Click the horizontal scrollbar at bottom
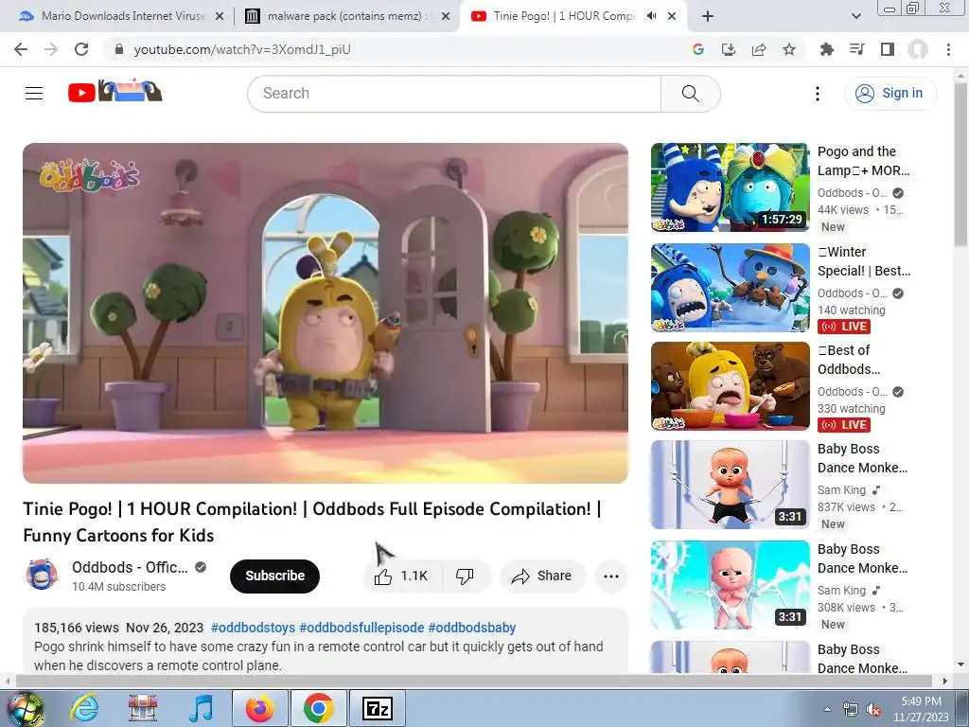 pyautogui.click(x=475, y=681)
